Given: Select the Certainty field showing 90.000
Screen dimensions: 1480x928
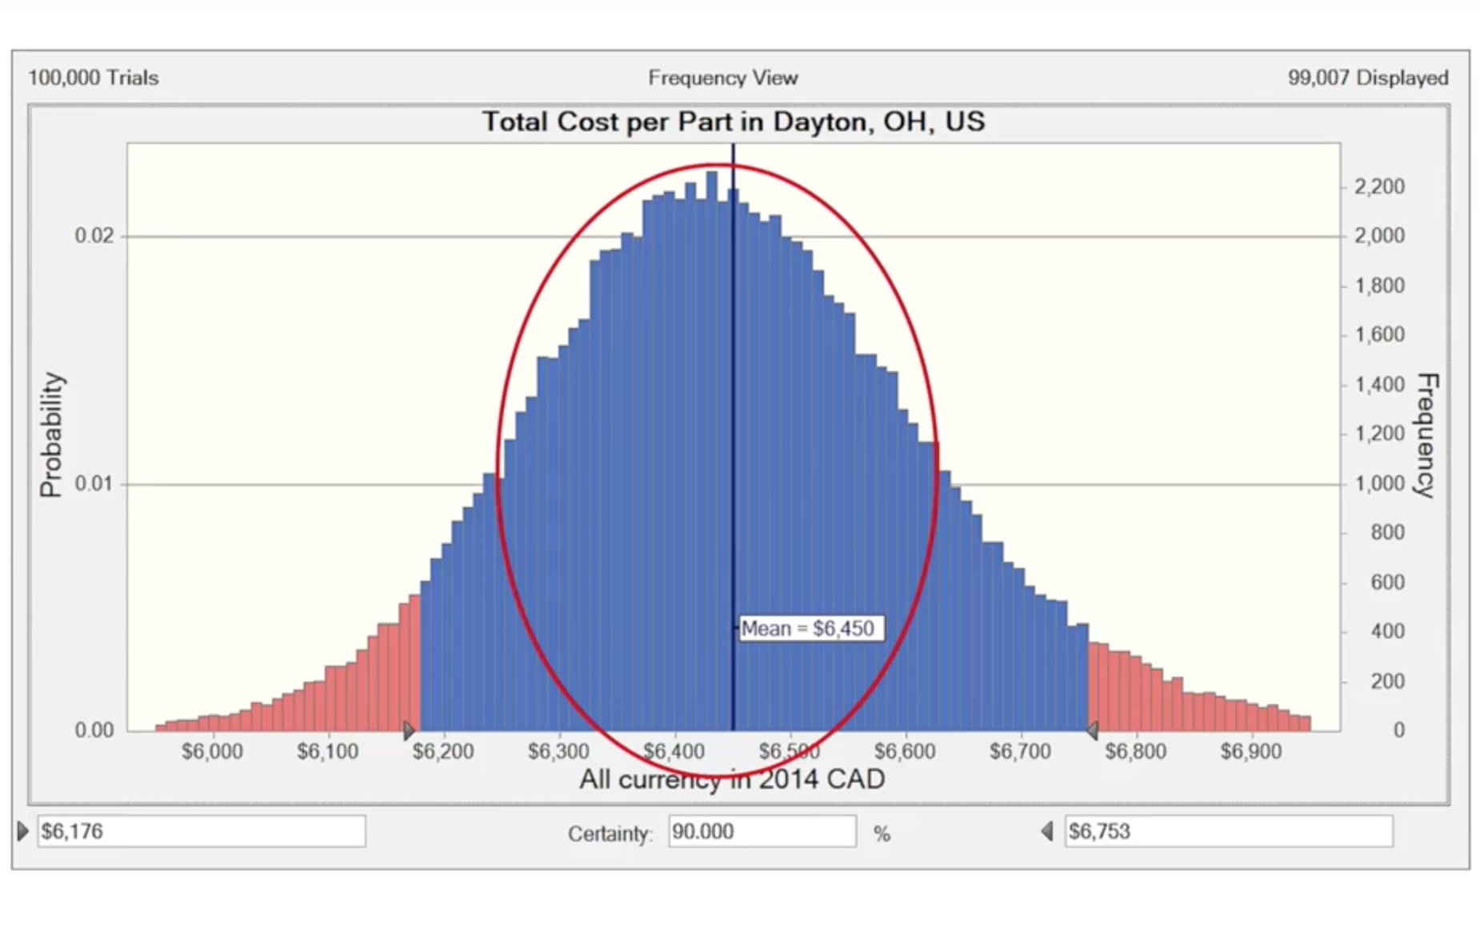Looking at the screenshot, I should 761,831.
